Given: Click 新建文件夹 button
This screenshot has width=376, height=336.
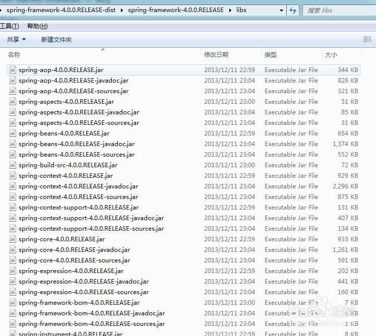Looking at the screenshot, I should pyautogui.click(x=56, y=39).
